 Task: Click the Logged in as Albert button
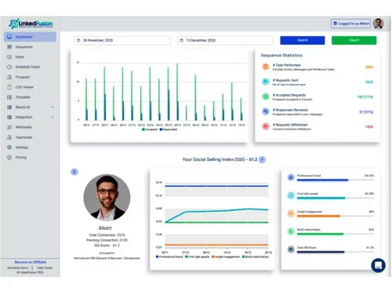click(x=351, y=24)
